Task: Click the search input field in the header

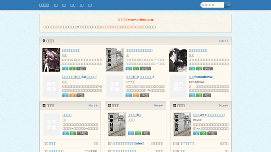Action: click(212, 5)
